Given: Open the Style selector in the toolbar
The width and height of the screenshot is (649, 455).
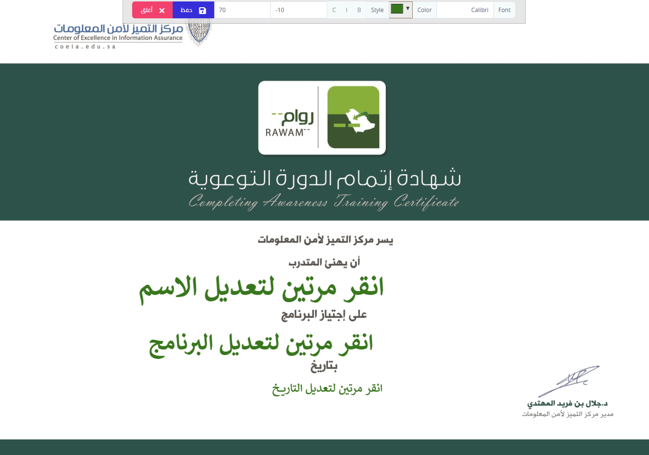Looking at the screenshot, I should [377, 10].
